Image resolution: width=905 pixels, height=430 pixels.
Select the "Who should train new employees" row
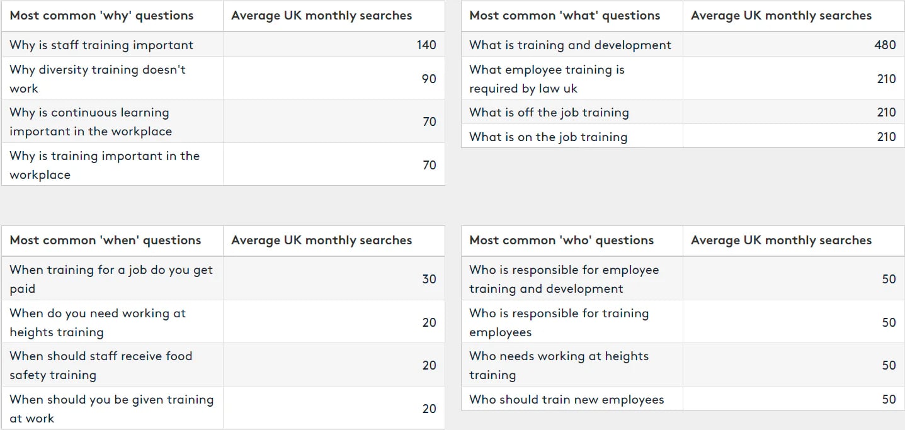[566, 400]
